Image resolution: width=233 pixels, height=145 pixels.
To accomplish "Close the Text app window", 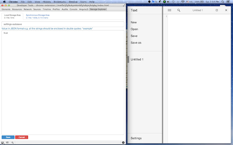I will pos(226,10).
